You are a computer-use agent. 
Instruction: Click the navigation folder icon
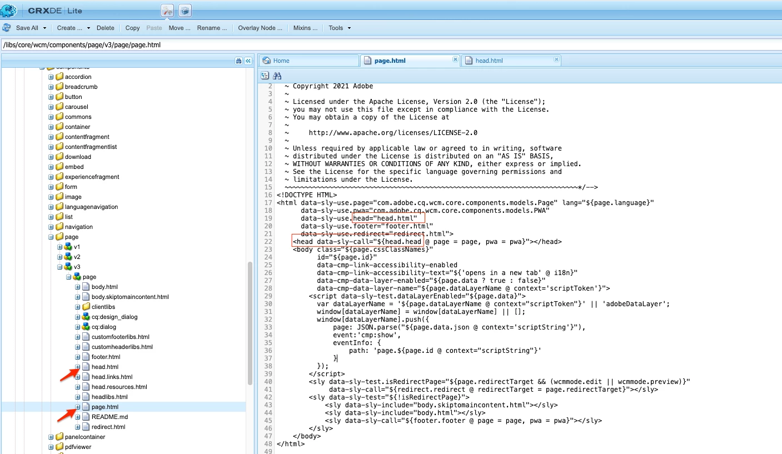click(x=59, y=227)
